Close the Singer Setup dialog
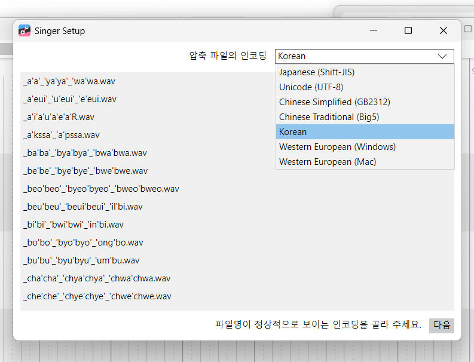The height and width of the screenshot is (362, 474). (x=443, y=30)
